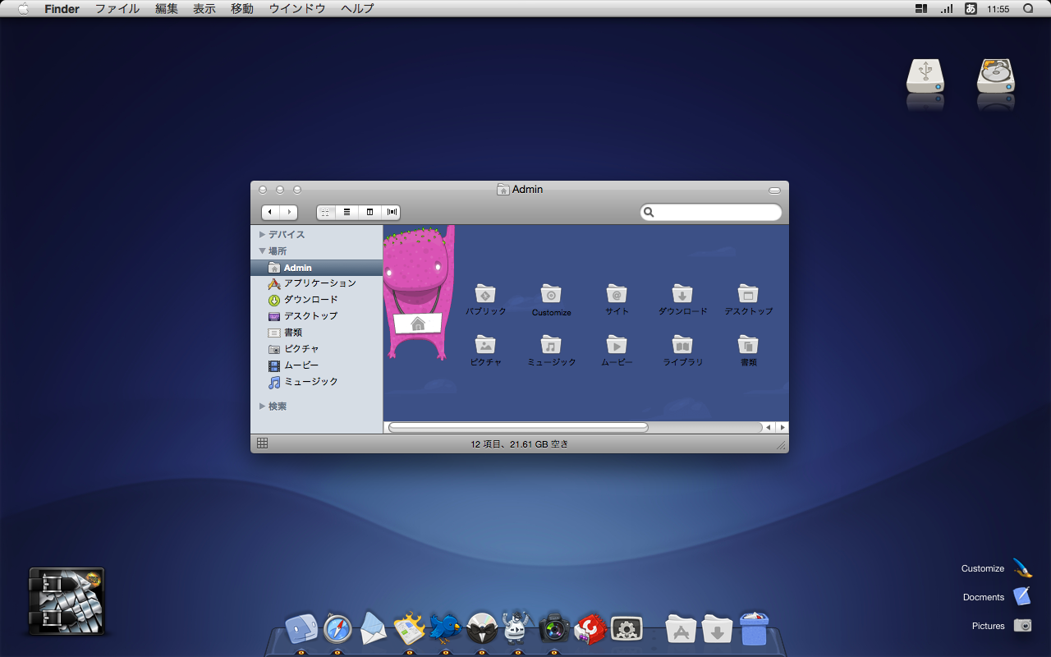
Task: Go to デスクトップ in the sidebar
Action: pyautogui.click(x=317, y=316)
